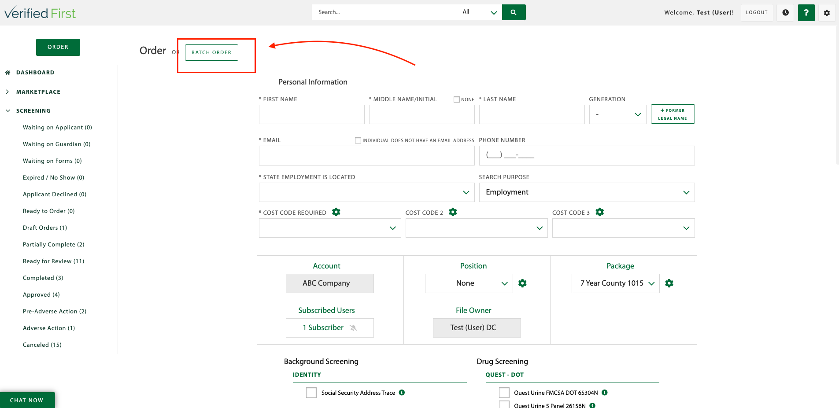The height and width of the screenshot is (408, 839).
Task: Click the Phone Number input field
Action: coord(587,156)
